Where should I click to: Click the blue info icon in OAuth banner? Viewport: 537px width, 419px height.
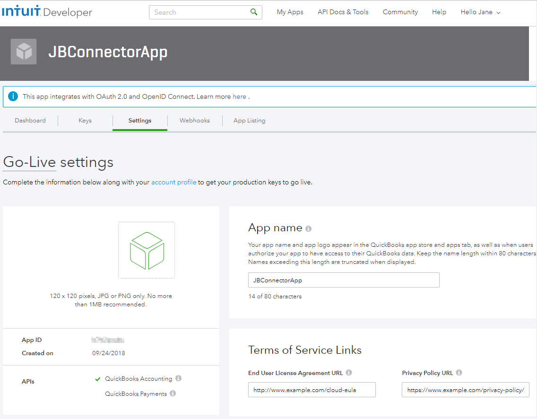point(13,96)
